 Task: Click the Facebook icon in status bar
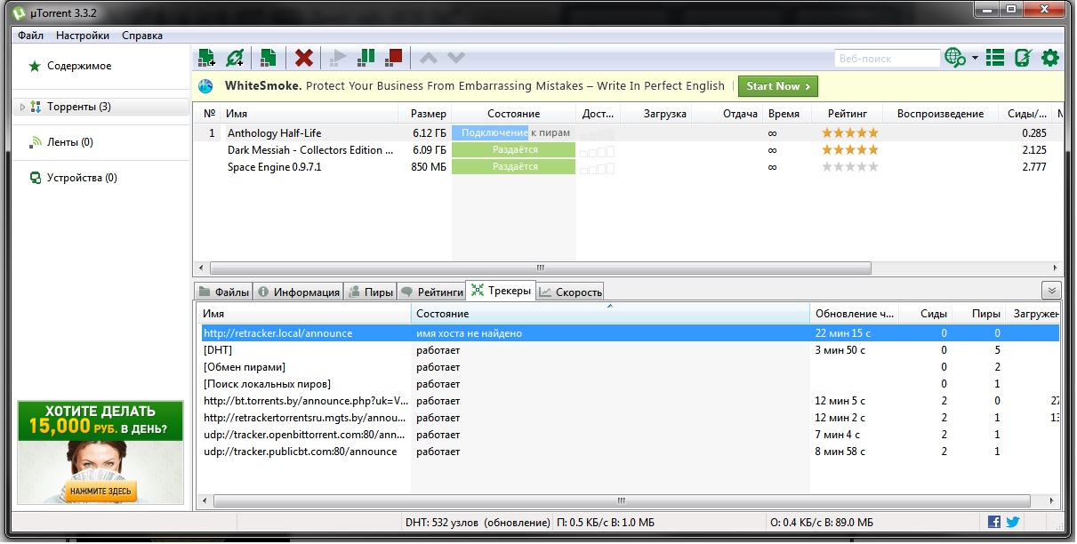(994, 522)
